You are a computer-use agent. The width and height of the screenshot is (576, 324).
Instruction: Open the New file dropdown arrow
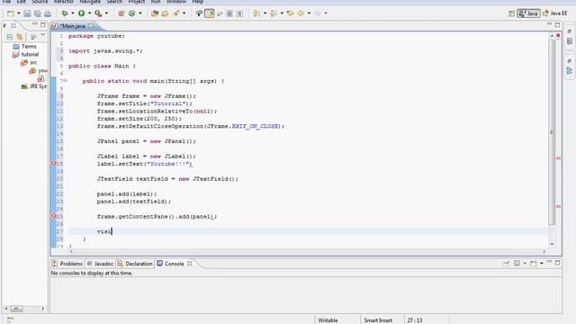pyautogui.click(x=18, y=13)
